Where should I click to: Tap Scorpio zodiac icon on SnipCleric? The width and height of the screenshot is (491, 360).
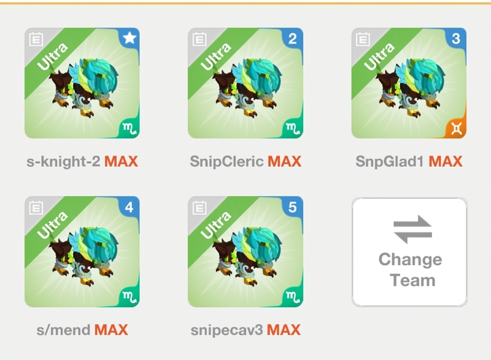(x=293, y=128)
